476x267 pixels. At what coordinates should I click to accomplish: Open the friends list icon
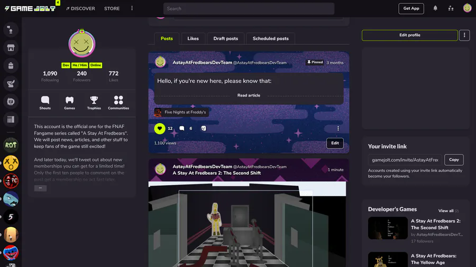click(x=451, y=8)
